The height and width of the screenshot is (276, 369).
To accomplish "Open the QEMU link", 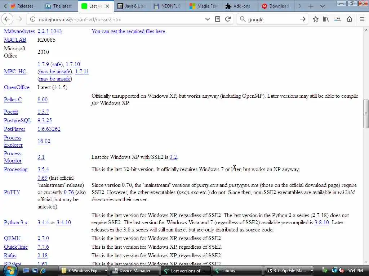I will pyautogui.click(x=12, y=238).
